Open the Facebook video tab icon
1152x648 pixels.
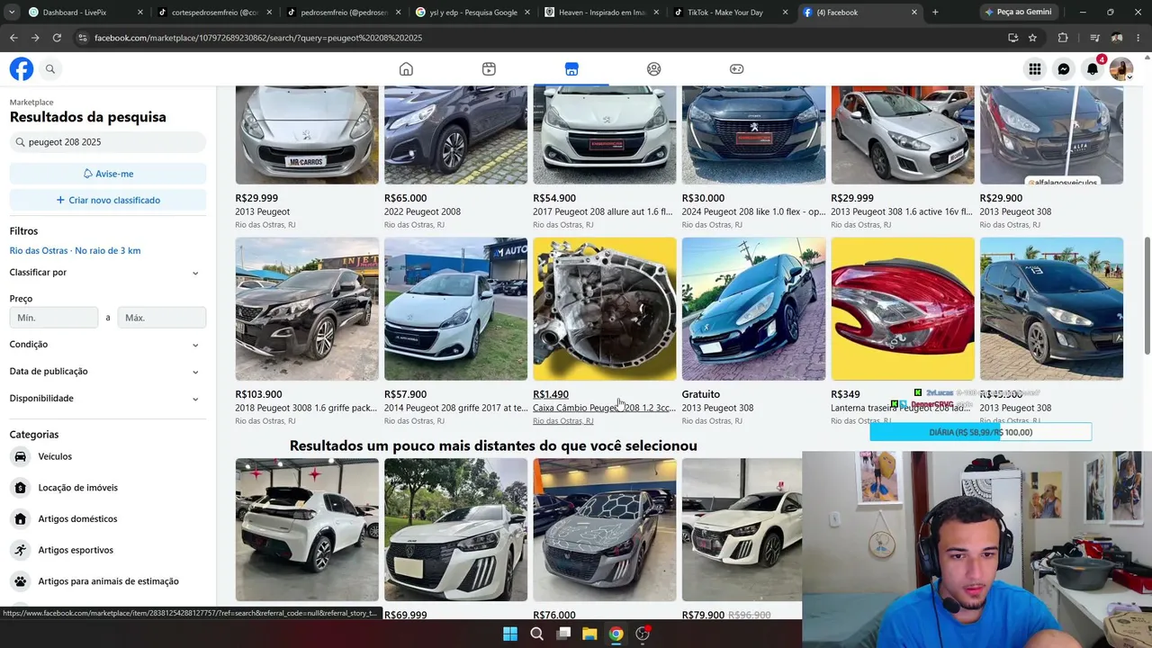pos(489,69)
